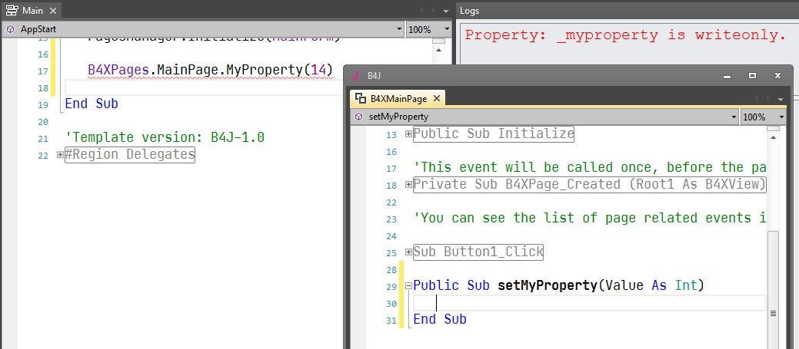Close the B4XMainPage tab
Viewport: 799px width, 349px height.
pyautogui.click(x=437, y=98)
